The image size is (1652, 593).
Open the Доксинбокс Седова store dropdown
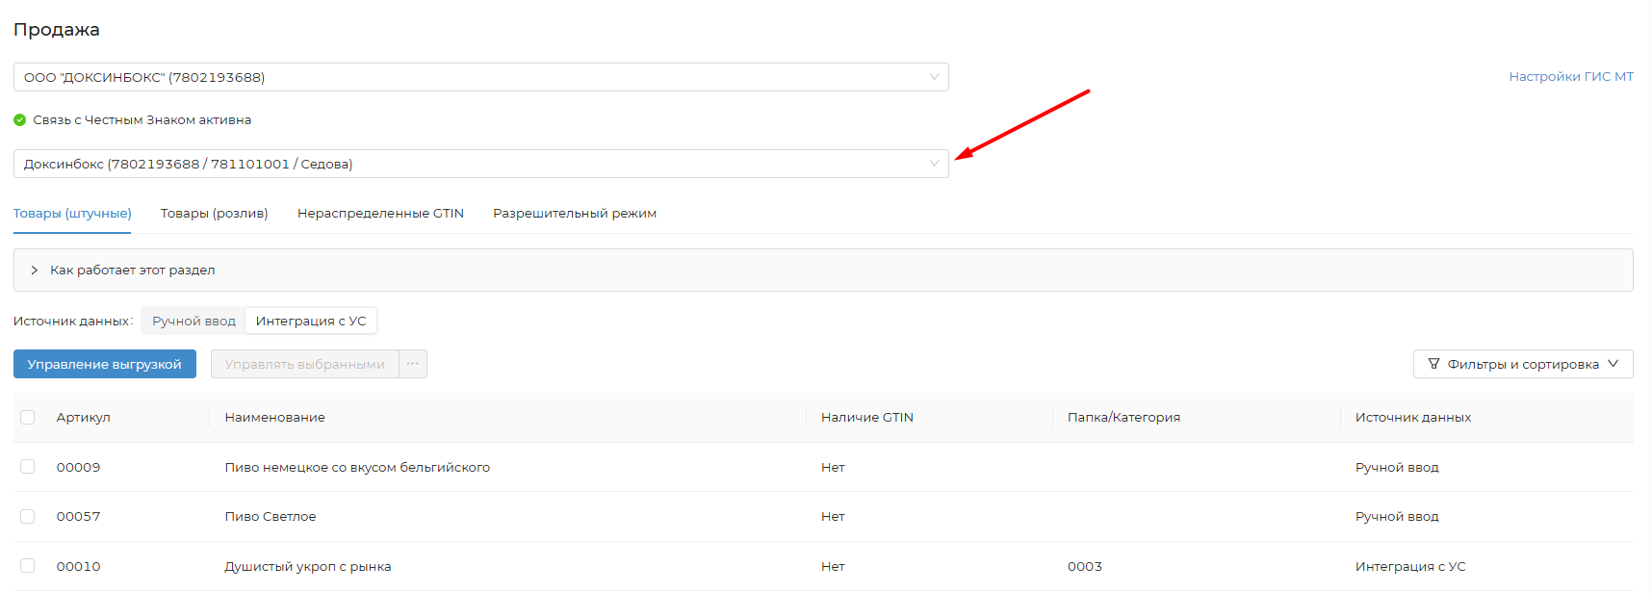tap(480, 164)
